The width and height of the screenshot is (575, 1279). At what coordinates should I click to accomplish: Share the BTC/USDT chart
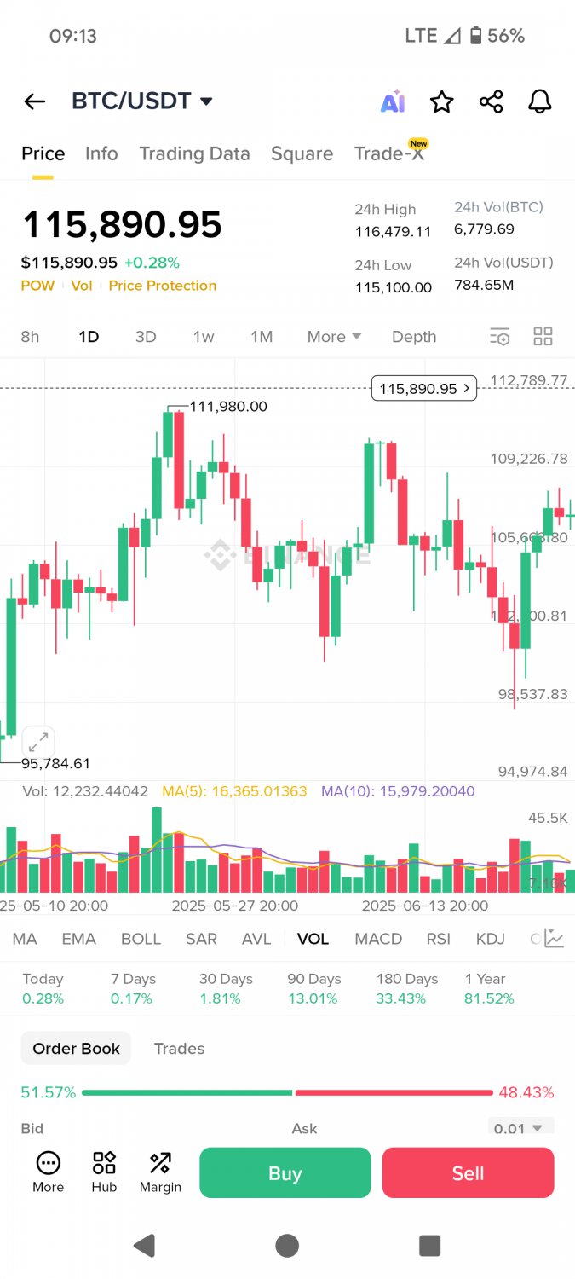(x=492, y=101)
